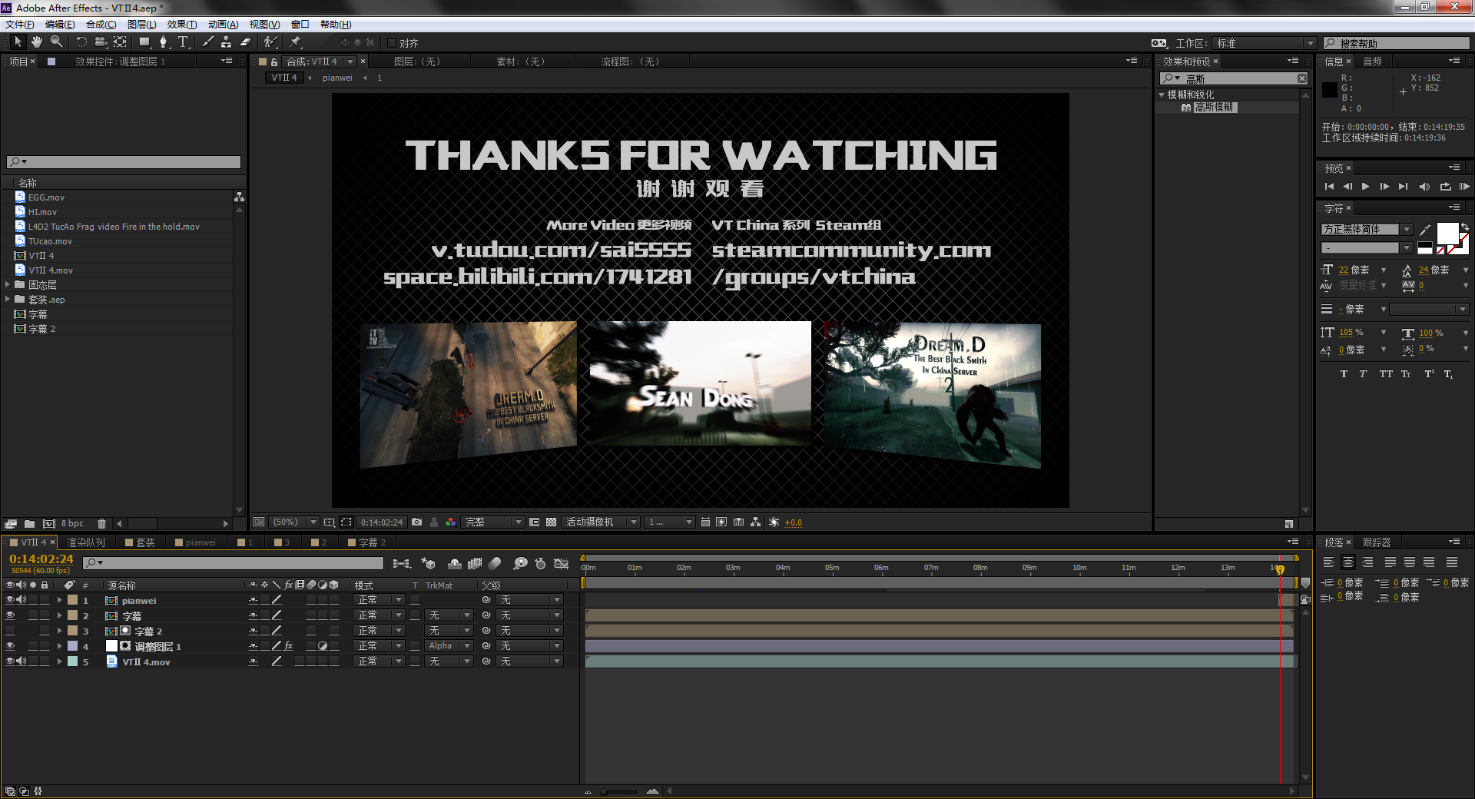Open blending mode dropdown for pianwei layer
The image size is (1475, 799).
pos(379,600)
